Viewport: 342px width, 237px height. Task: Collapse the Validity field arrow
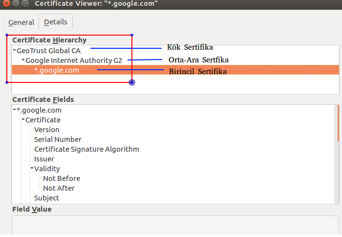click(32, 168)
